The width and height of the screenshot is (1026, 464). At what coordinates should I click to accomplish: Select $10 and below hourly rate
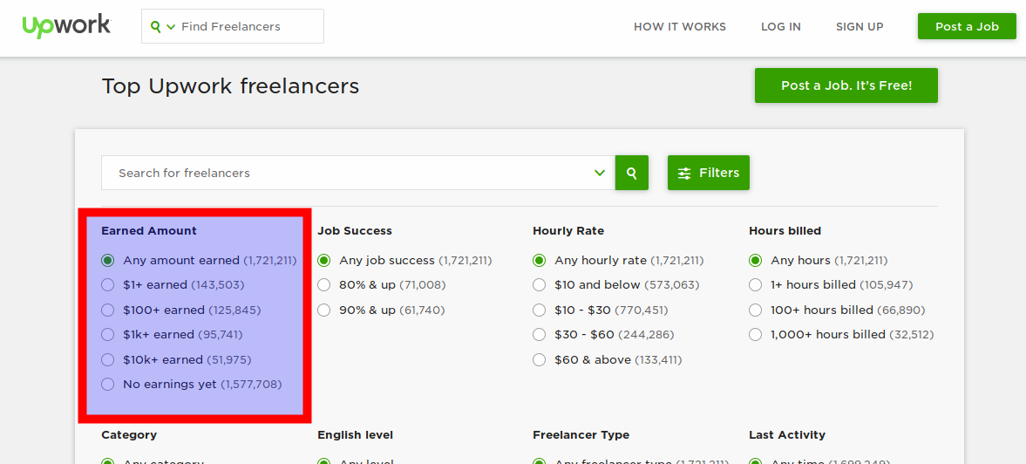pos(540,284)
